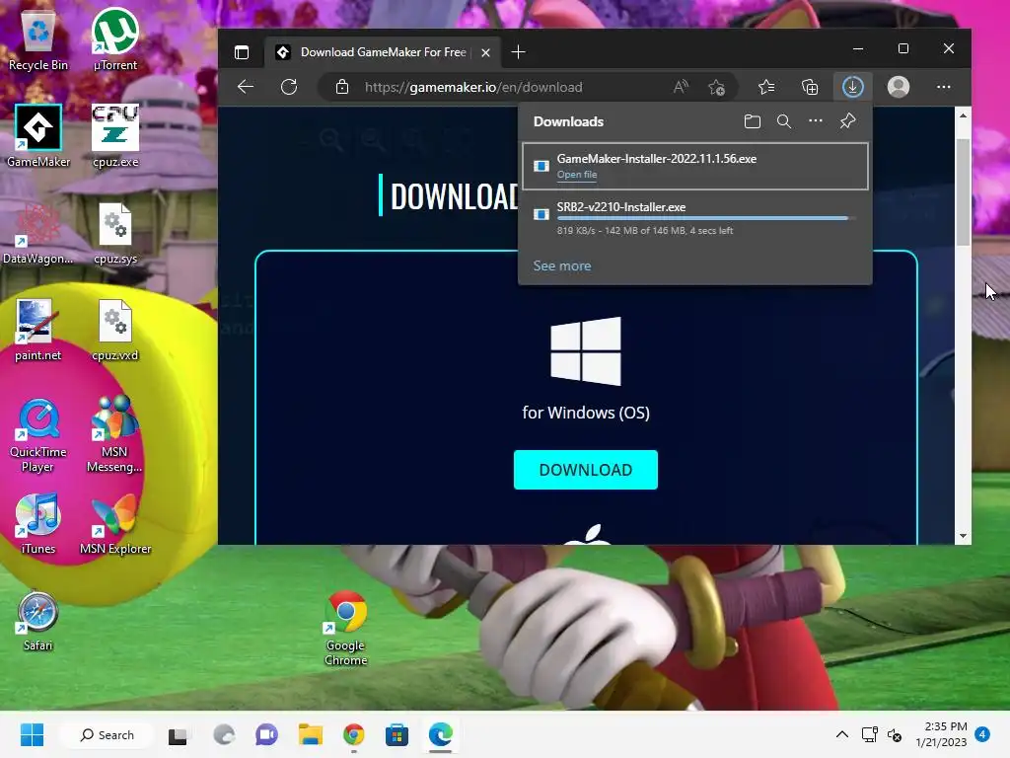Add this page to favorites

pyautogui.click(x=716, y=87)
